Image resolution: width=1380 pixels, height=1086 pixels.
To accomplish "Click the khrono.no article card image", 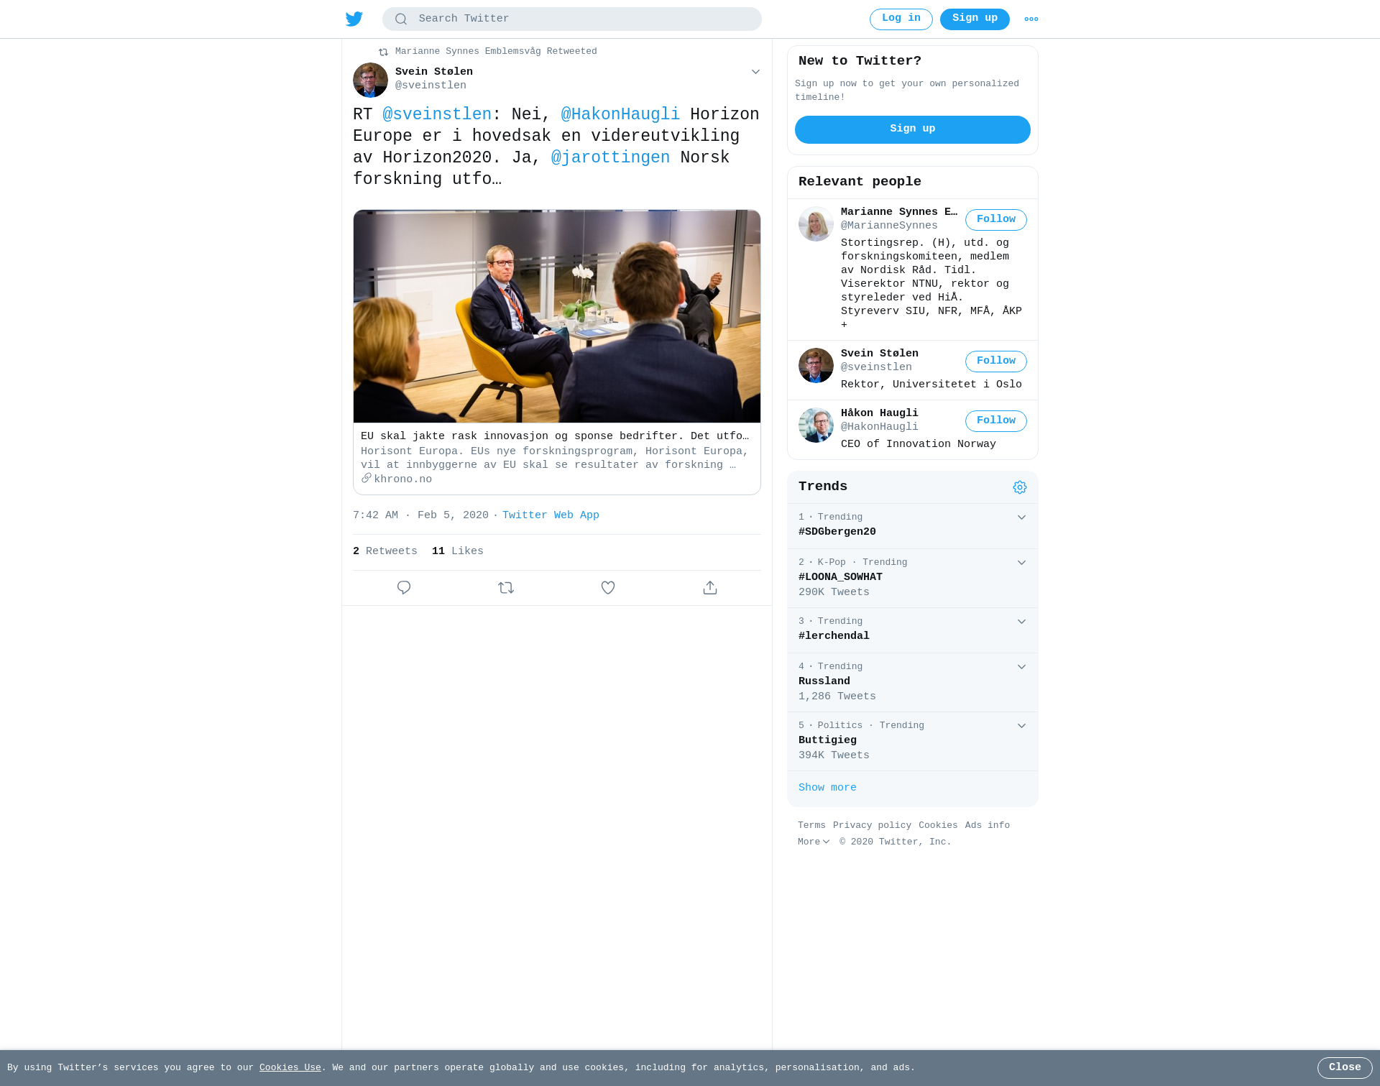I will click(x=557, y=316).
